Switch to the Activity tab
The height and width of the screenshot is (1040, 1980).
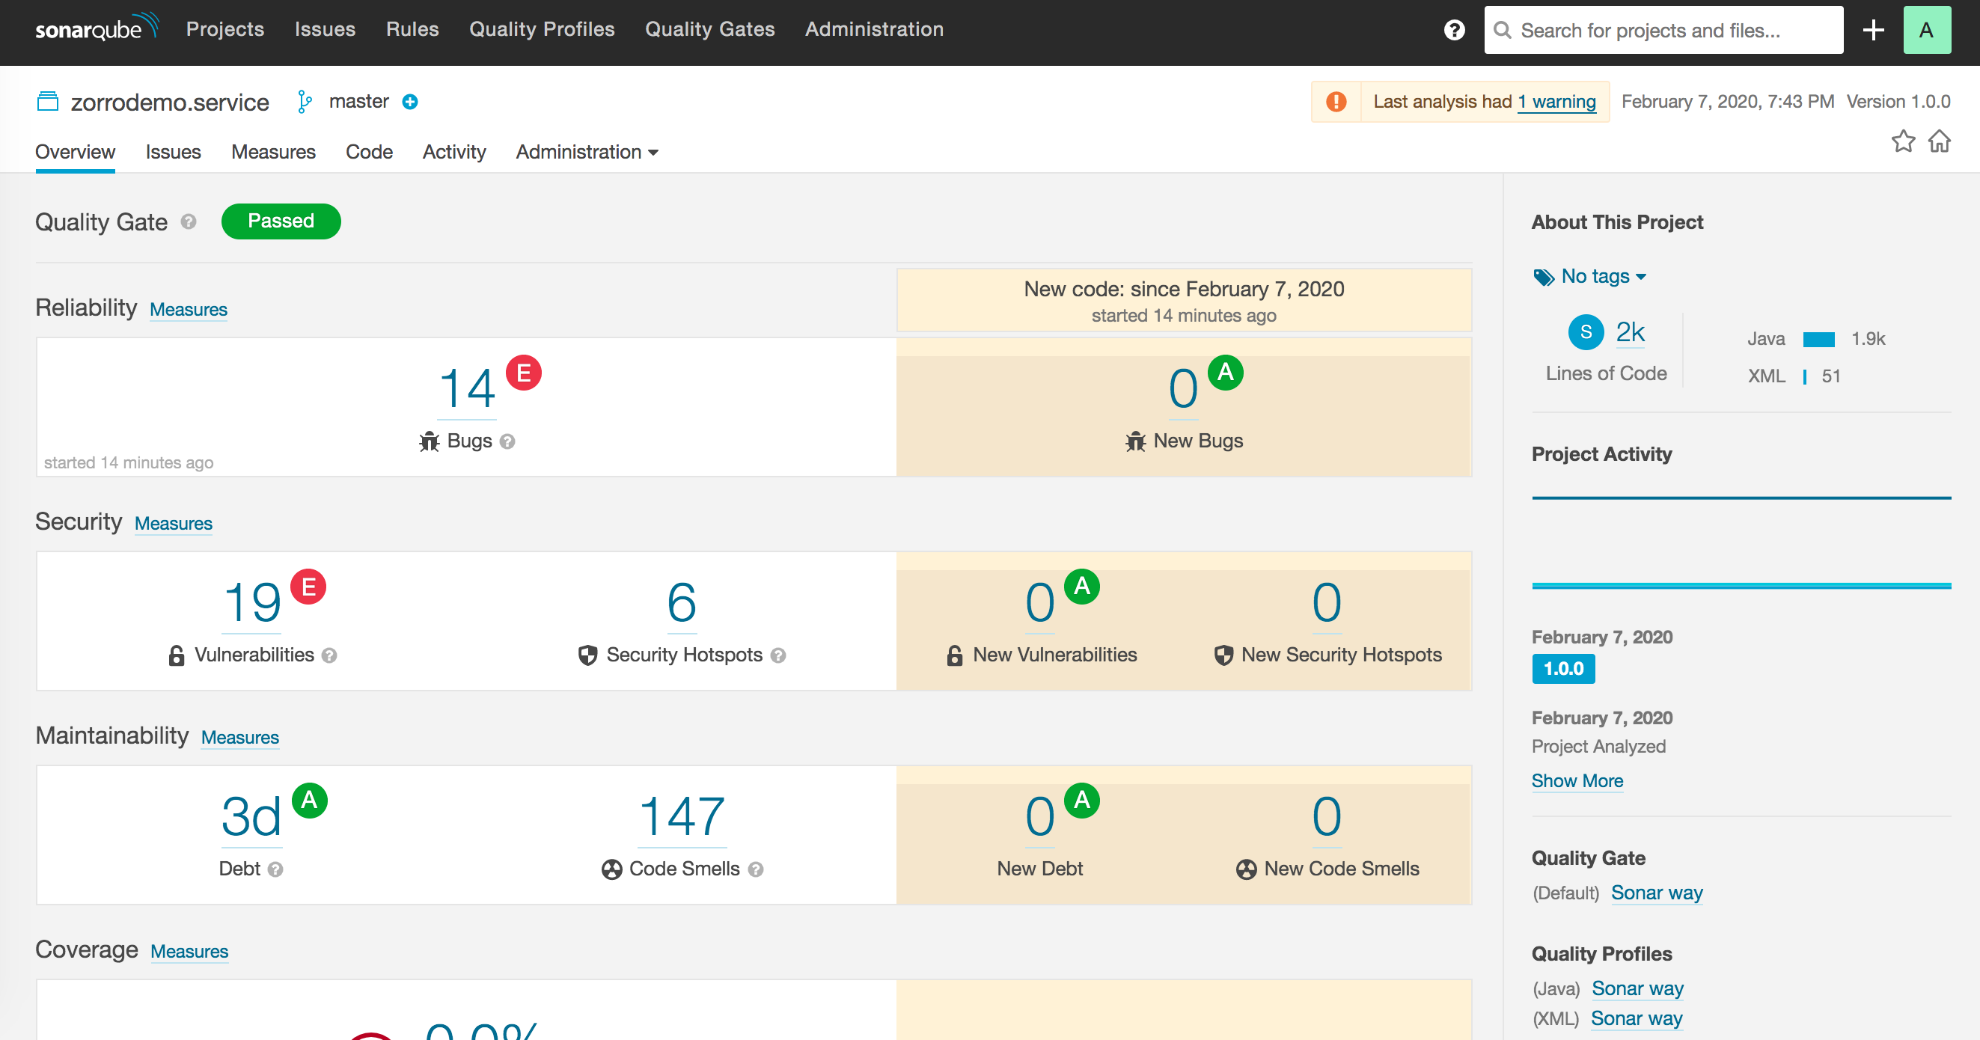coord(454,152)
